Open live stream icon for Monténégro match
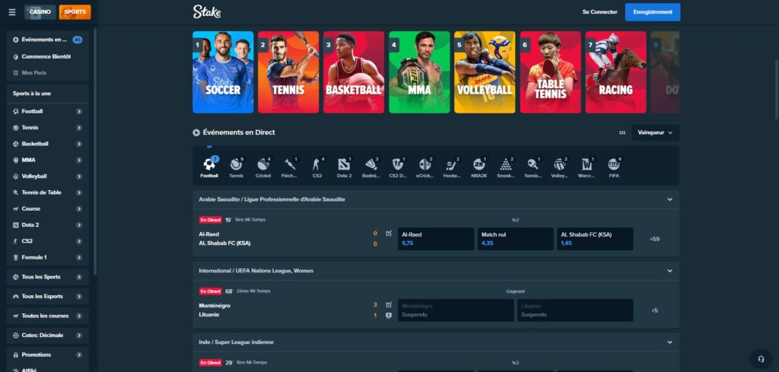 (x=389, y=315)
